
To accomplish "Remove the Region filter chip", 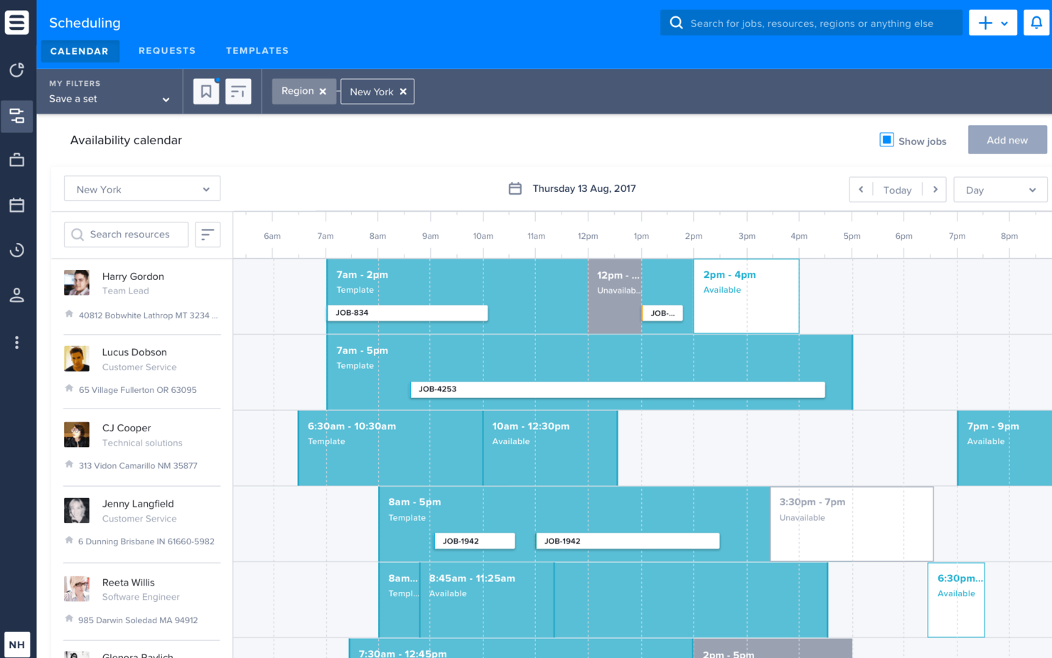I will (323, 92).
